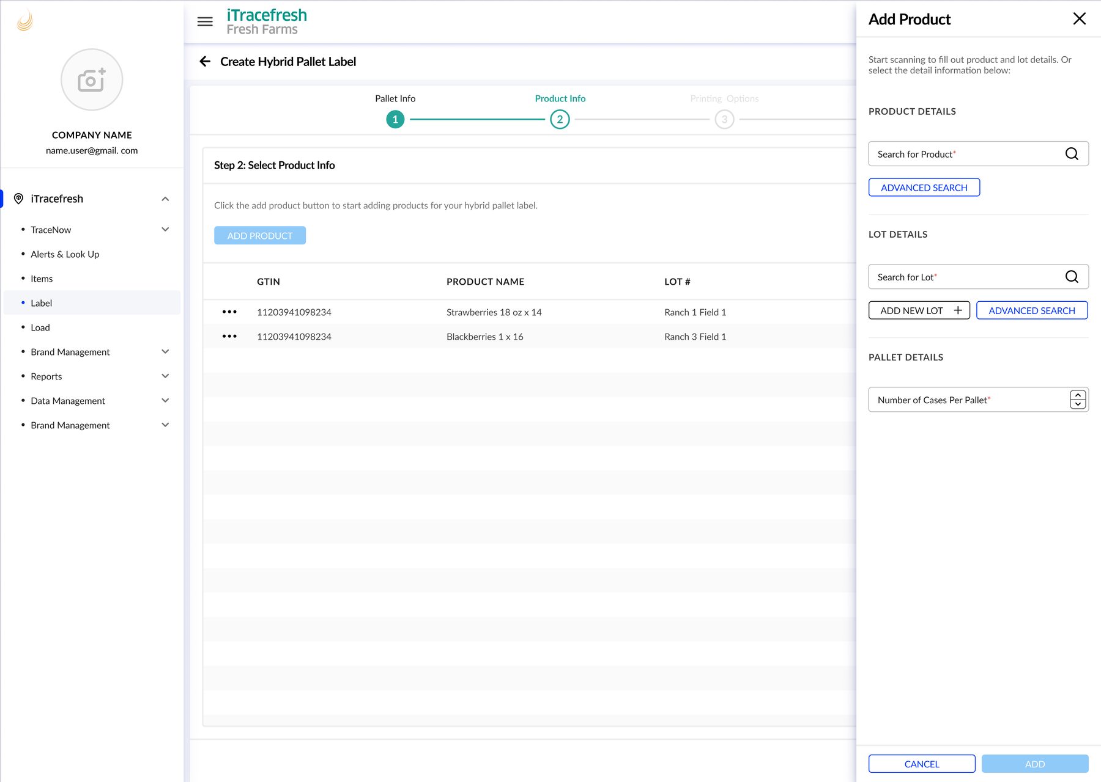The image size is (1101, 782).
Task: Go to step 1 Pallet Info
Action: [395, 119]
